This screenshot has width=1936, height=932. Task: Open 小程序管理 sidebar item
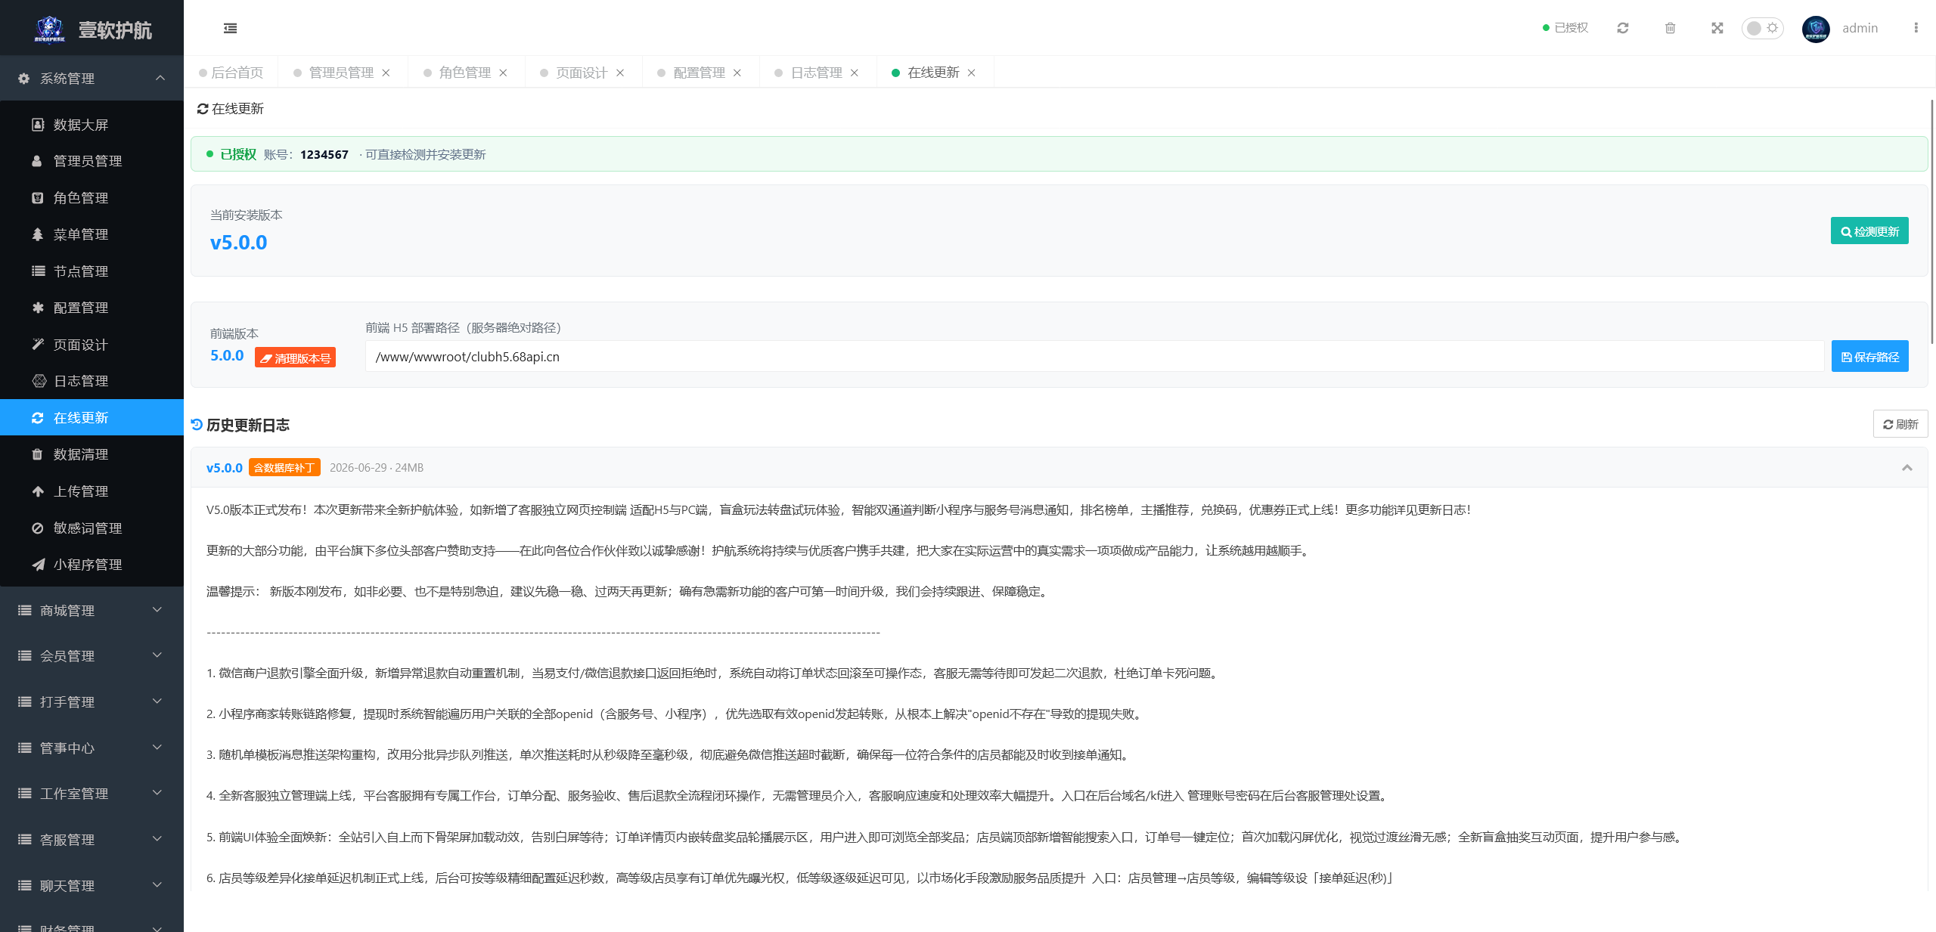tap(92, 565)
